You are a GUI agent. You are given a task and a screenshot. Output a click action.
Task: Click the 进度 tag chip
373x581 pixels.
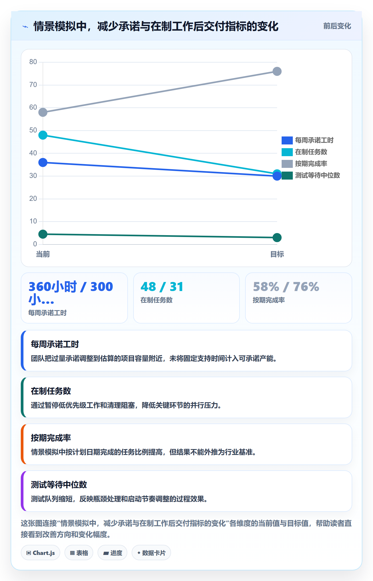[112, 553]
